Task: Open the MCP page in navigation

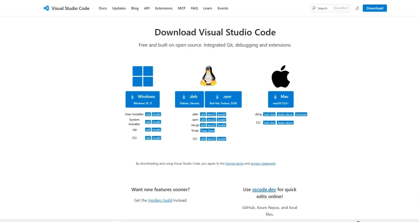Action: click(182, 8)
